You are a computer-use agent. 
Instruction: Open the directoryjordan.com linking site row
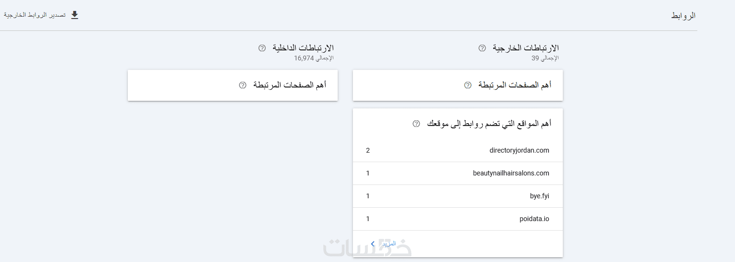[x=519, y=150]
